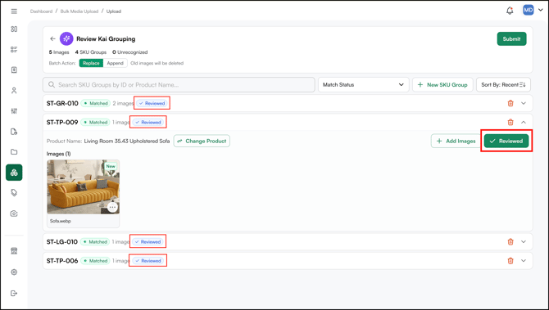The image size is (549, 310).
Task: Open the file settings icon in sidebar
Action: coord(14,132)
